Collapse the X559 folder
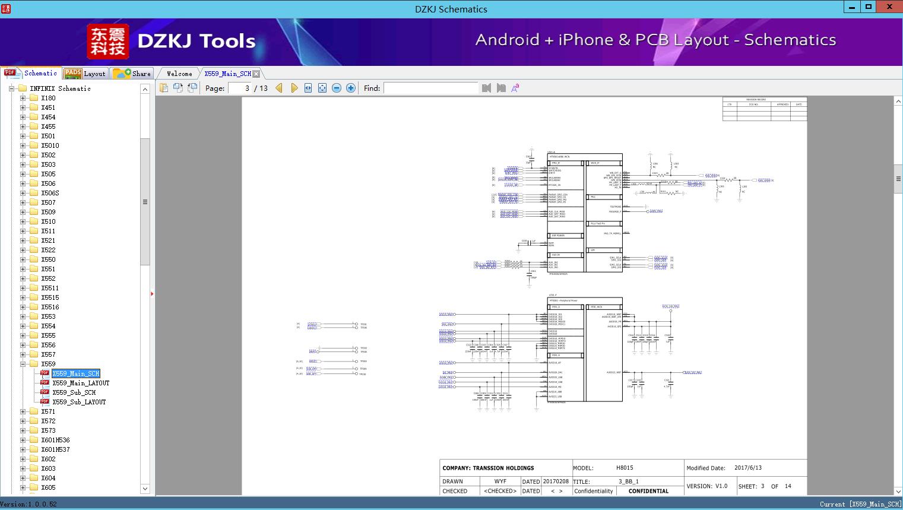 tap(23, 364)
